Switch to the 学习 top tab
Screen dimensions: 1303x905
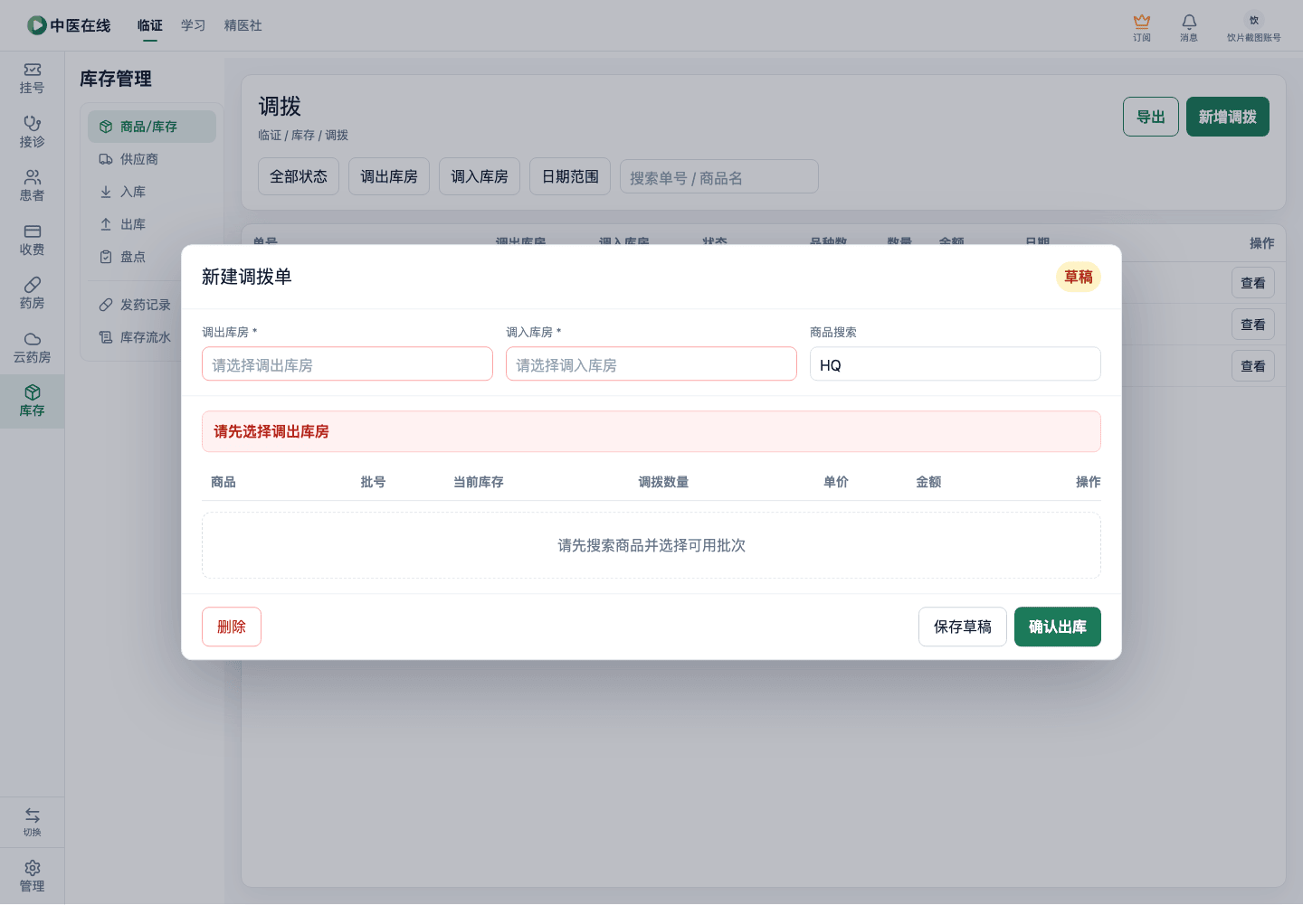194,25
